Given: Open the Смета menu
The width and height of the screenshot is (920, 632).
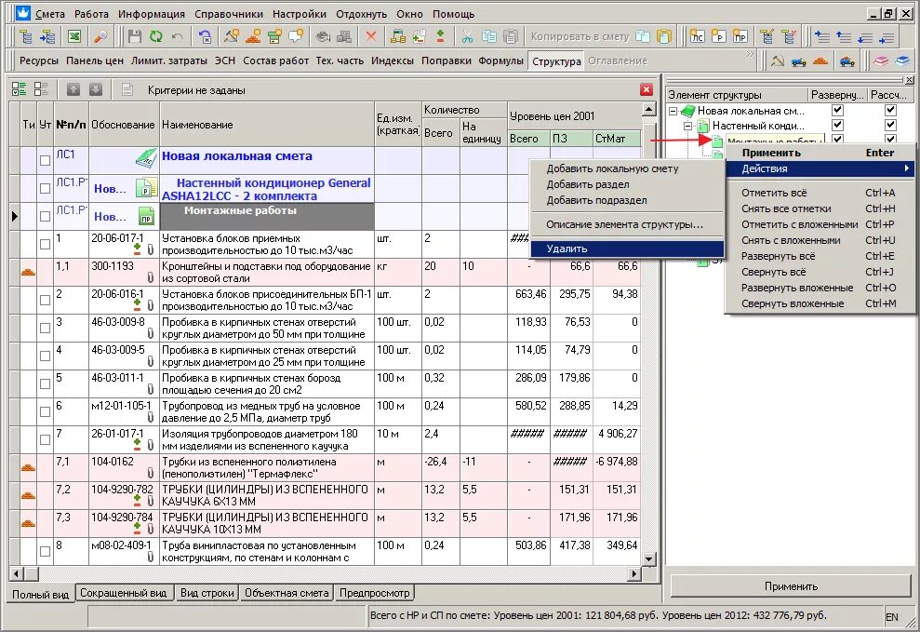Looking at the screenshot, I should 50,14.
